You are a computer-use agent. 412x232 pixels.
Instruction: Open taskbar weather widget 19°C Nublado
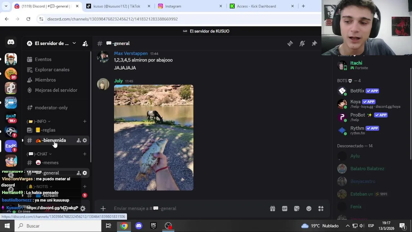click(x=320, y=226)
